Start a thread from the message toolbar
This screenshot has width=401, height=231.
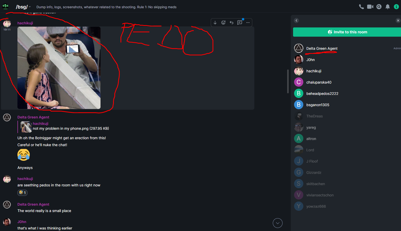coord(240,23)
